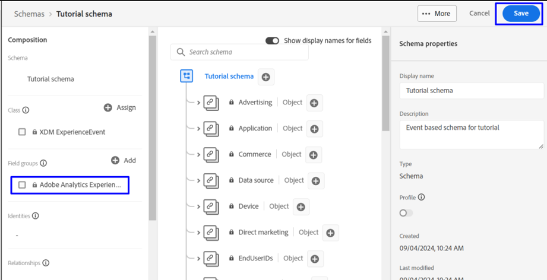Image resolution: width=547 pixels, height=280 pixels.
Task: Click info icon beside Profile label
Action: (421, 198)
